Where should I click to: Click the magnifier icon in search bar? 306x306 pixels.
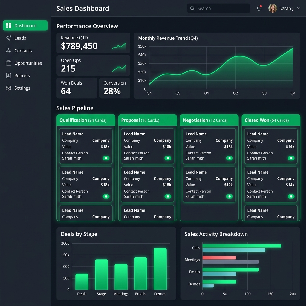click(x=192, y=8)
